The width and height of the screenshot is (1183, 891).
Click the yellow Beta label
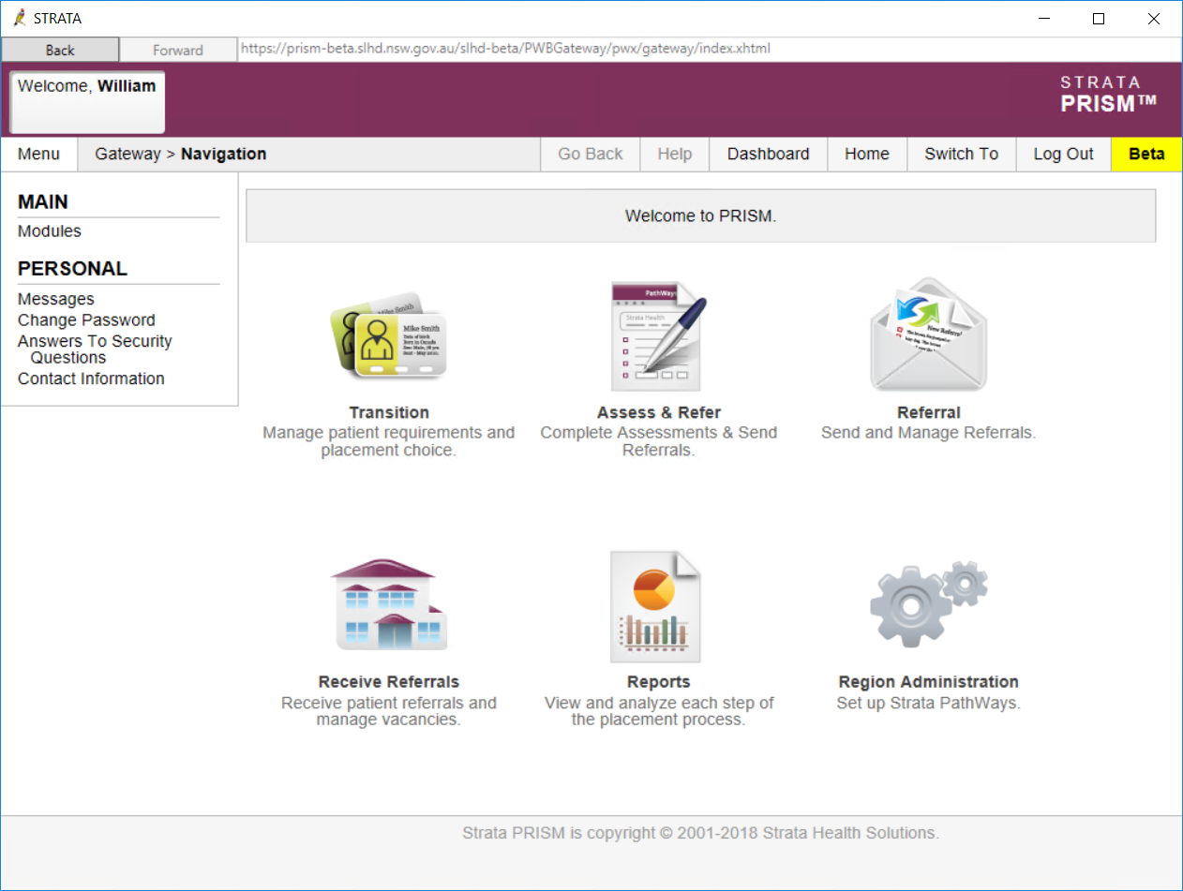click(1146, 155)
